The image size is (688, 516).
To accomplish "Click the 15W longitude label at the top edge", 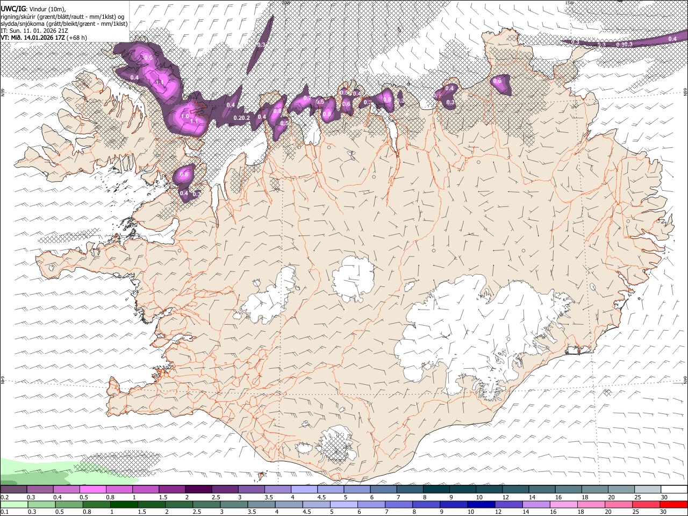I will 570,3.
